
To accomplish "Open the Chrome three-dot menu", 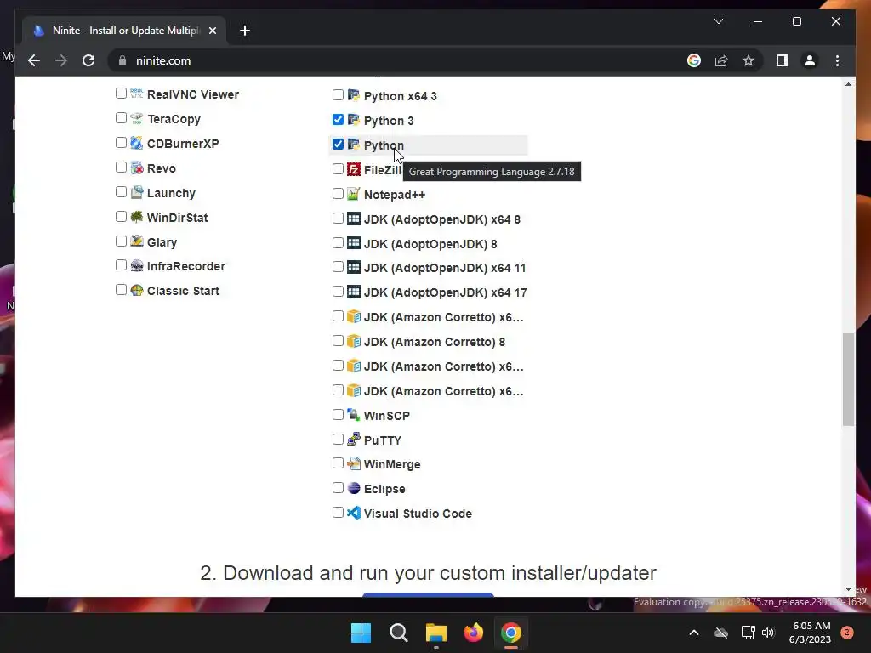I will 837,60.
